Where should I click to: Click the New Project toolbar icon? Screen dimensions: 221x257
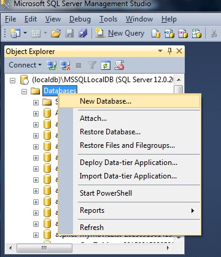15,33
